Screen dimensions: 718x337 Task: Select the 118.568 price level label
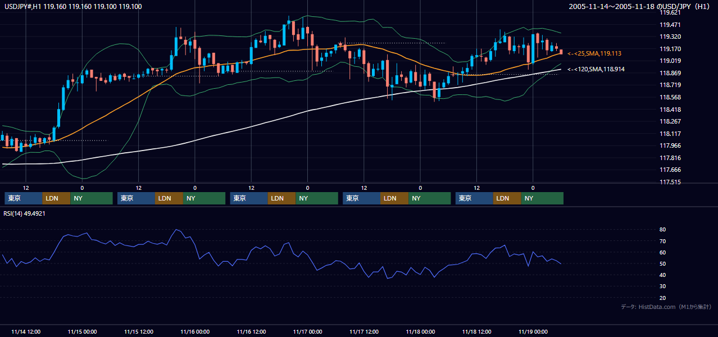coord(670,97)
